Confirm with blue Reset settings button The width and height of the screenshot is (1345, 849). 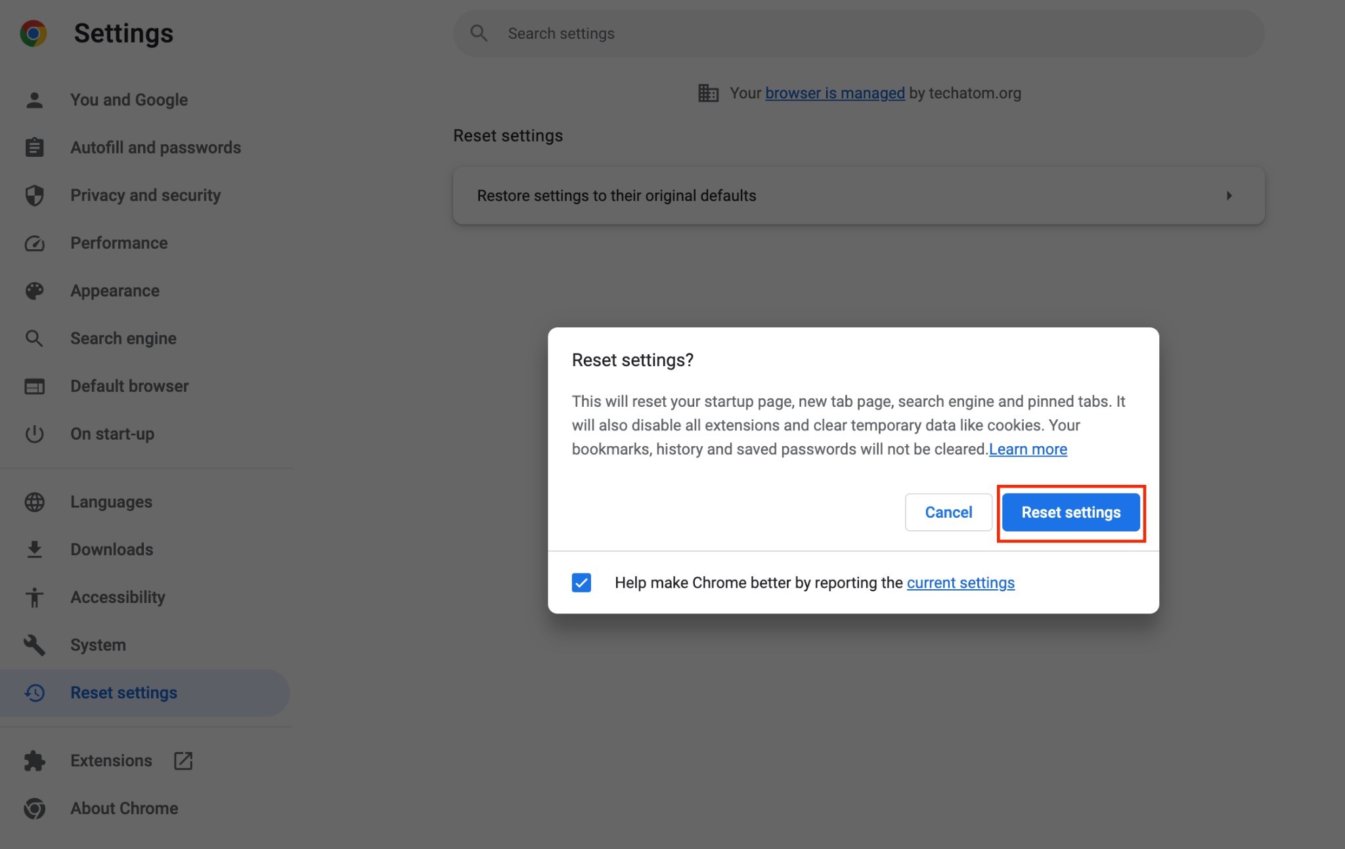point(1070,512)
